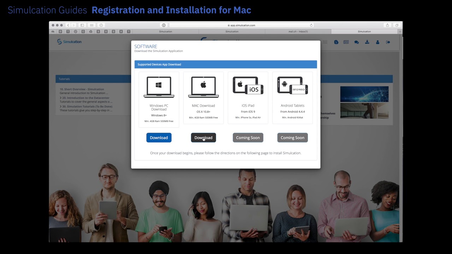Screen dimensions: 452x254
Task: Open the pinned tab labeled C
Action: pyautogui.click(x=83, y=31)
